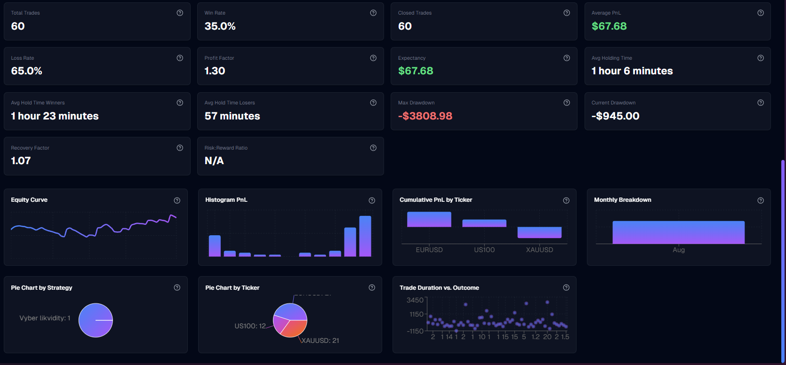Click the help icon on Total Trades card
This screenshot has width=786, height=365.
click(x=180, y=13)
